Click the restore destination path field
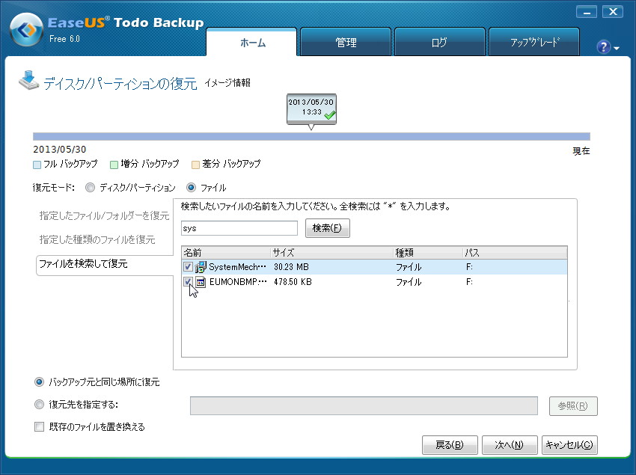636x475 pixels. 364,406
